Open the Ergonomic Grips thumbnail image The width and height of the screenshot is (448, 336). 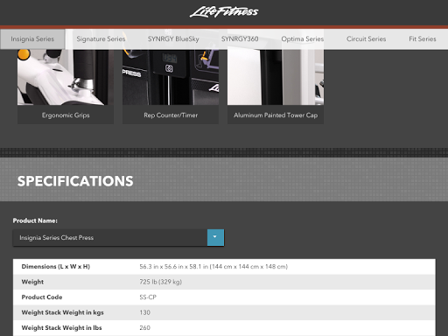click(x=66, y=77)
